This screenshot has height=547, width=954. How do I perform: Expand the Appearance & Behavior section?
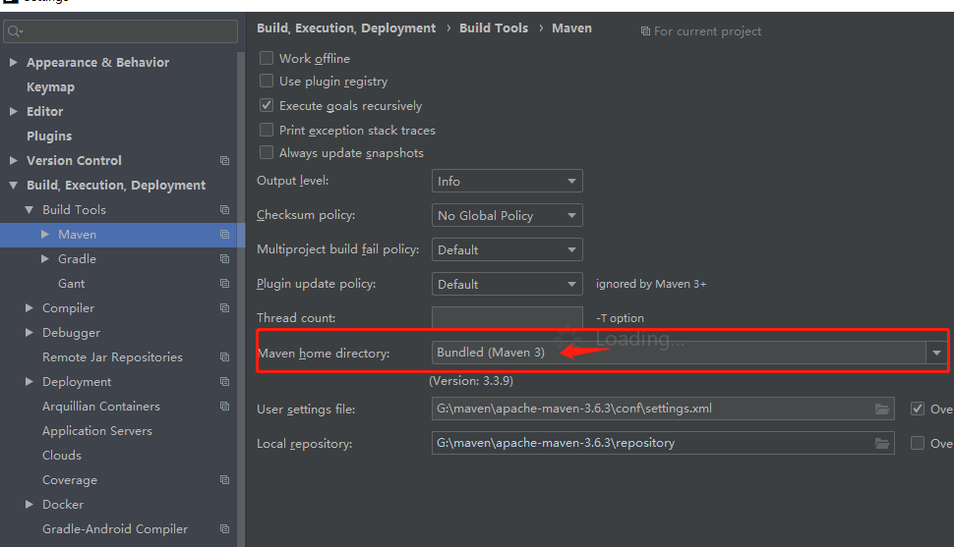[13, 63]
